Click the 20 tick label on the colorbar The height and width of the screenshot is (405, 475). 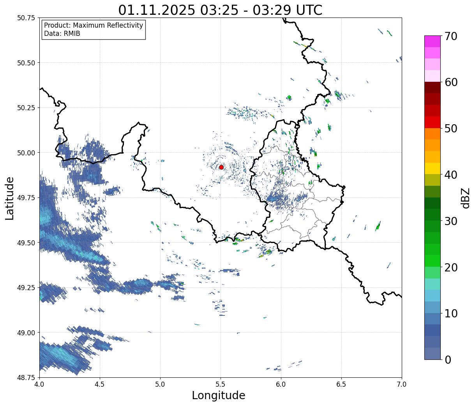(451, 267)
